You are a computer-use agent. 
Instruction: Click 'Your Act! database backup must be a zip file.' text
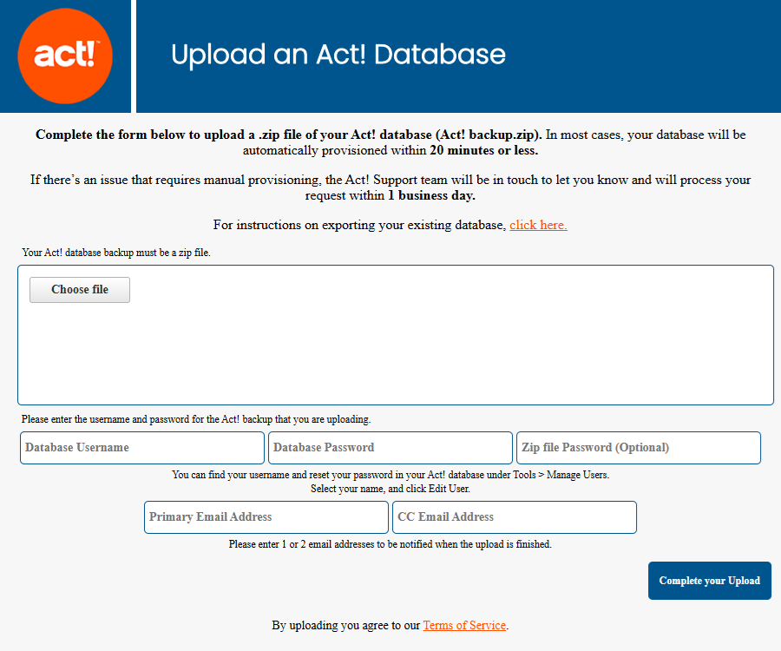click(x=116, y=253)
